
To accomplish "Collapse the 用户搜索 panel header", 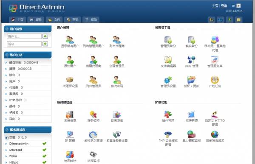I will pyautogui.click(x=28, y=29).
